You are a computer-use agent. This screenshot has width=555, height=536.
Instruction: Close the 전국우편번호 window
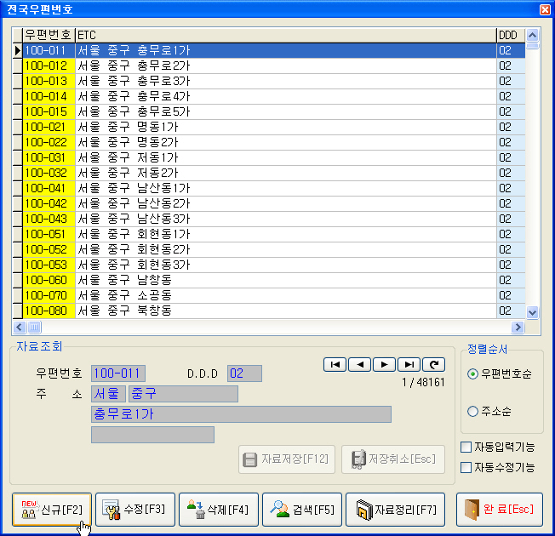pos(545,9)
